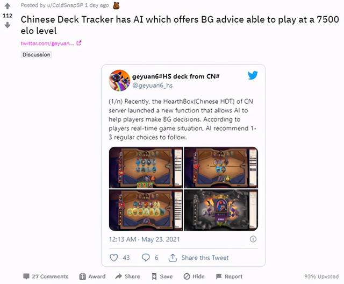The image size is (344, 284).
Task: Save the post with the bookmark button
Action: coord(162,276)
